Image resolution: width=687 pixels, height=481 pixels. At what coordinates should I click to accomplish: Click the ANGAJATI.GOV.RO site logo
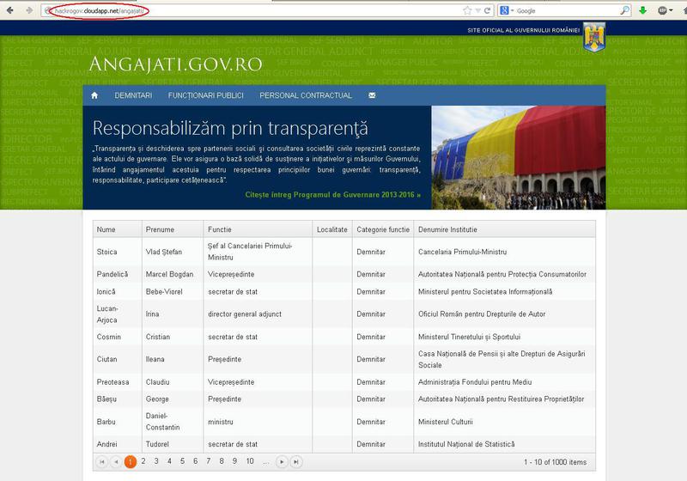coord(176,64)
